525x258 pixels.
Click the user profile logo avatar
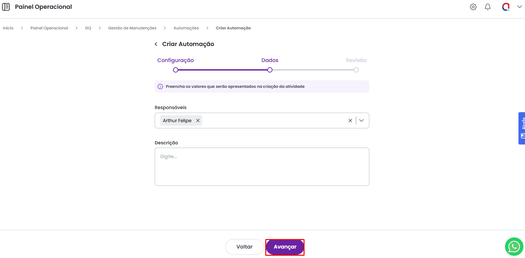click(x=506, y=7)
